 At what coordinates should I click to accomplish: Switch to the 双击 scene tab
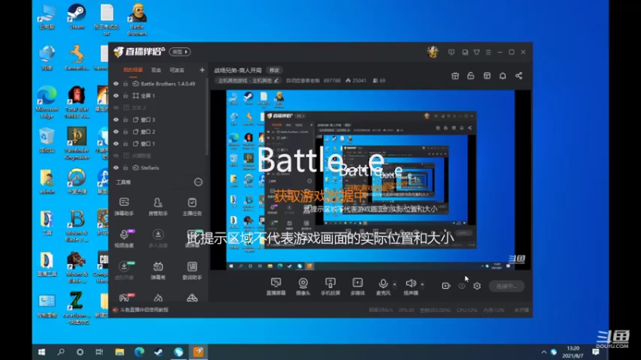[156, 70]
